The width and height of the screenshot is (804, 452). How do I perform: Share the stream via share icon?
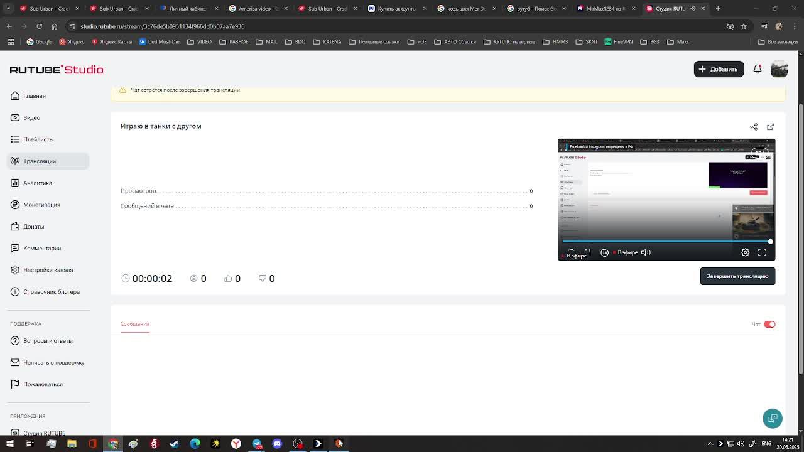[x=754, y=127]
